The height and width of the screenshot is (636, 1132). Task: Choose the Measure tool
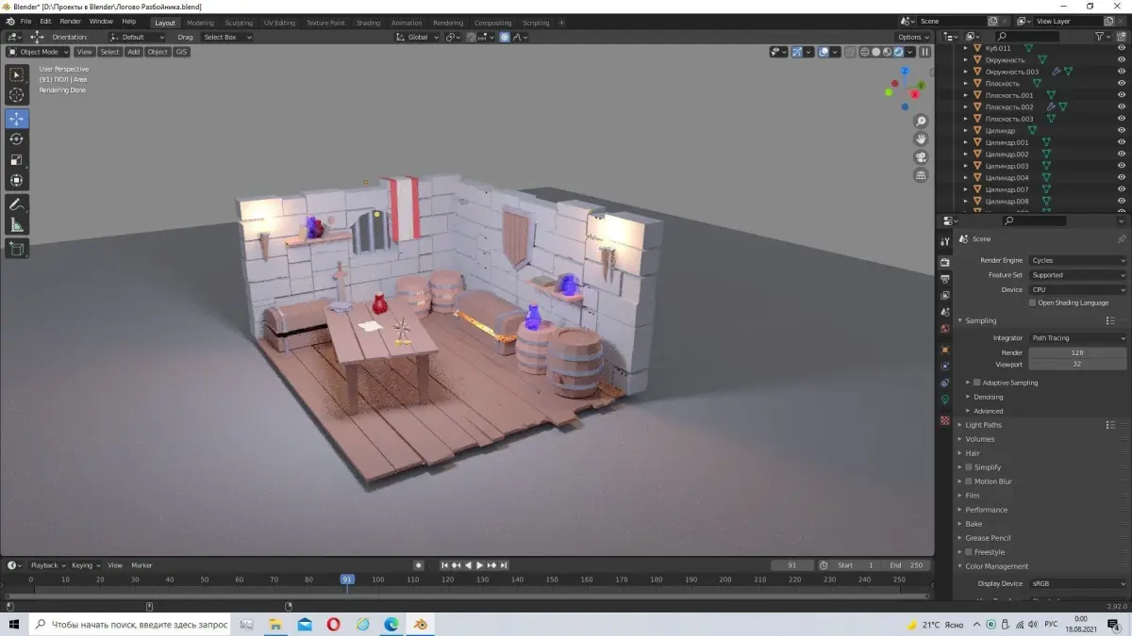17,225
